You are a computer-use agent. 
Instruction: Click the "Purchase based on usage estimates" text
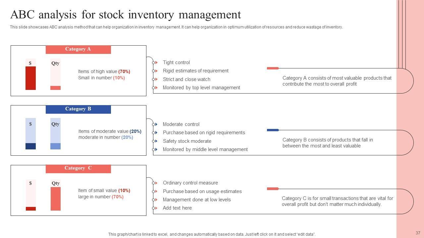click(202, 191)
